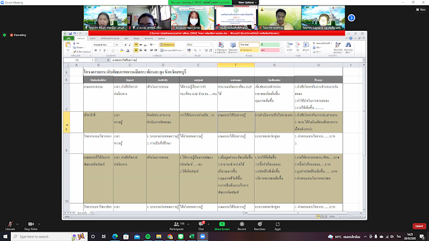Expand audio options arrow beside Unmute
429x241 pixels.
17,224
